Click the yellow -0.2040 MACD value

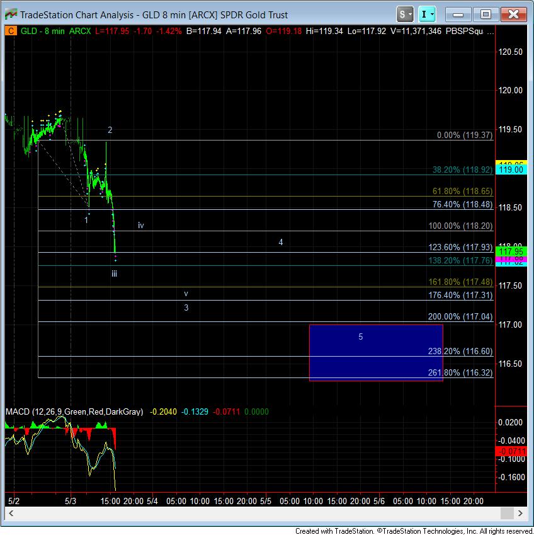tap(163, 412)
